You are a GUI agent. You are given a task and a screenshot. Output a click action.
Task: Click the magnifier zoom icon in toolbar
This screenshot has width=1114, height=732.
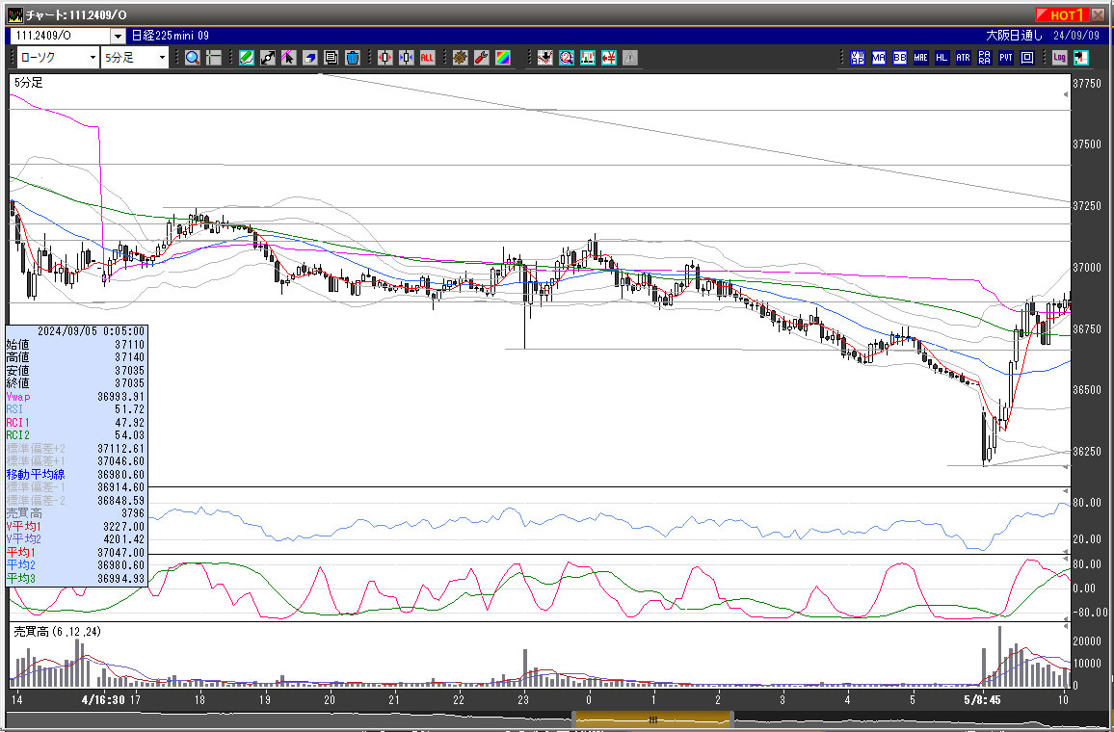[192, 58]
